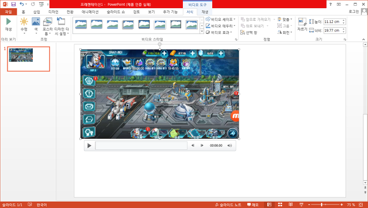Step video forward with forward control
This screenshot has width=368, height=208.
(202, 146)
